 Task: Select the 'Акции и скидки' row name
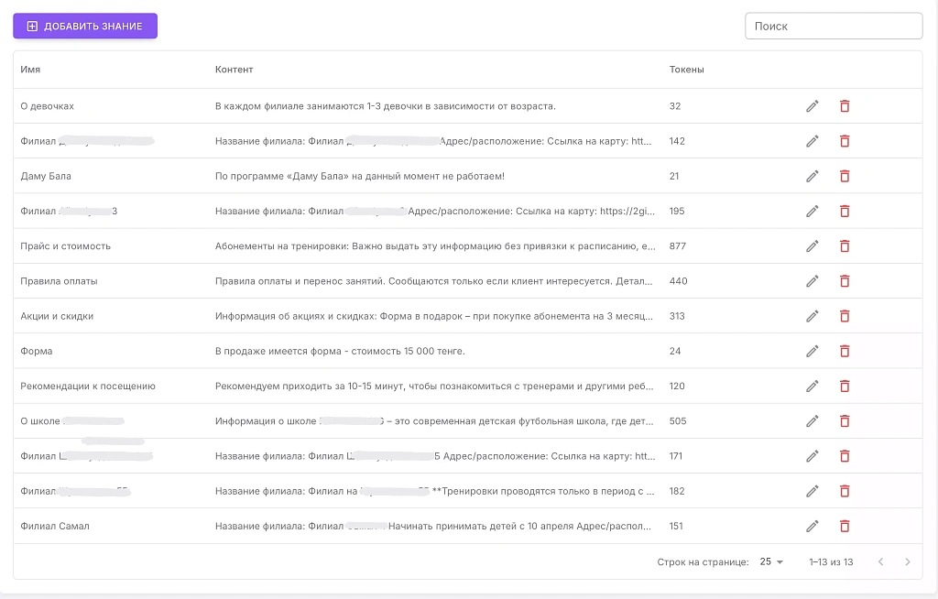(x=57, y=316)
